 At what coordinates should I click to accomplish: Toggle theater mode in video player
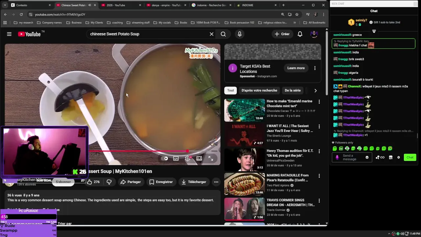[x=199, y=158]
